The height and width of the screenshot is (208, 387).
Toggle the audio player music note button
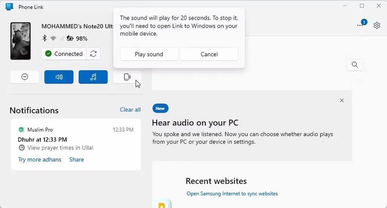tap(93, 77)
